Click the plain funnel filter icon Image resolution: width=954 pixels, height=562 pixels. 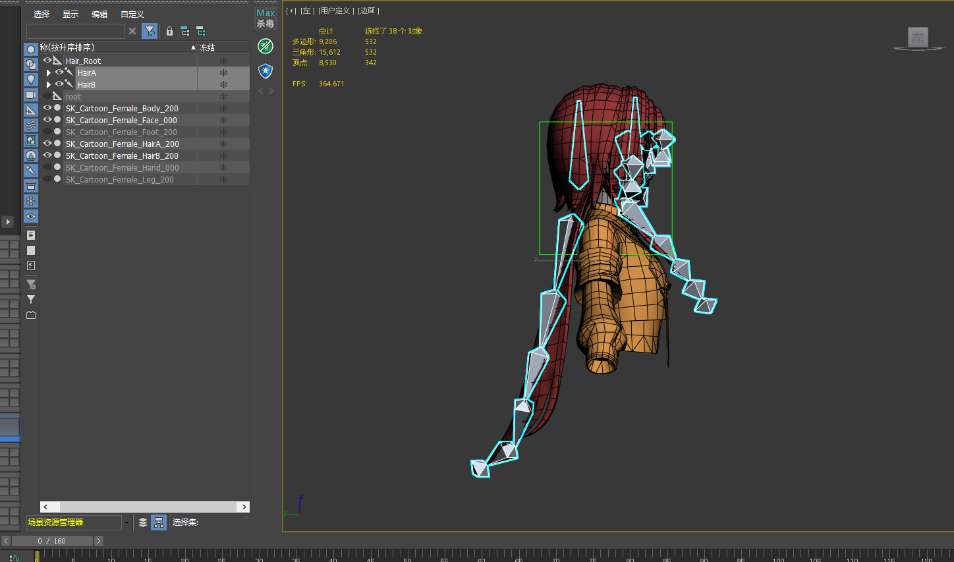point(31,300)
